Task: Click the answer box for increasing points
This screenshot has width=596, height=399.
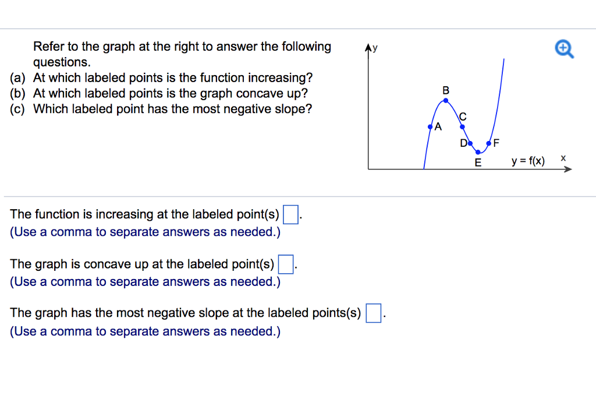Action: pyautogui.click(x=290, y=214)
